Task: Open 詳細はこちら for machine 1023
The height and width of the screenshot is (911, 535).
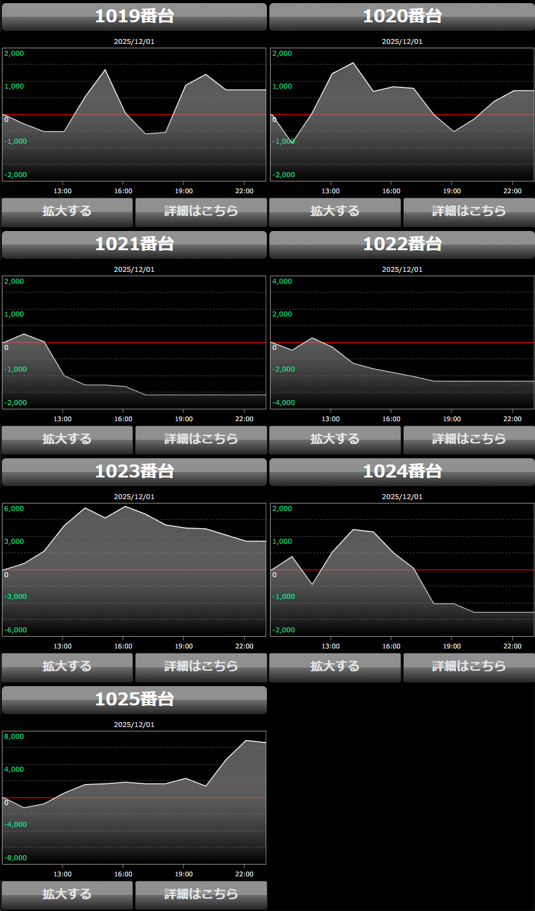Action: click(201, 667)
